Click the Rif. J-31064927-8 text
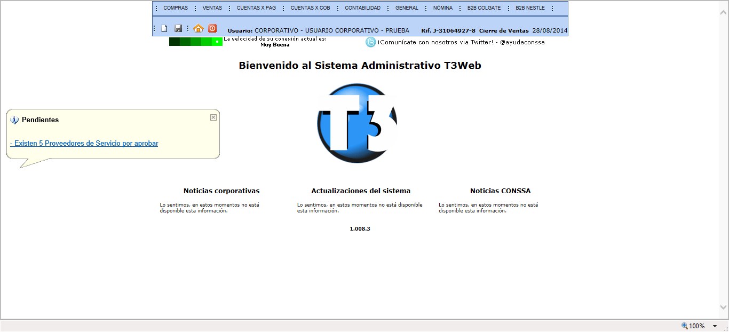The height and width of the screenshot is (332, 729). click(448, 30)
